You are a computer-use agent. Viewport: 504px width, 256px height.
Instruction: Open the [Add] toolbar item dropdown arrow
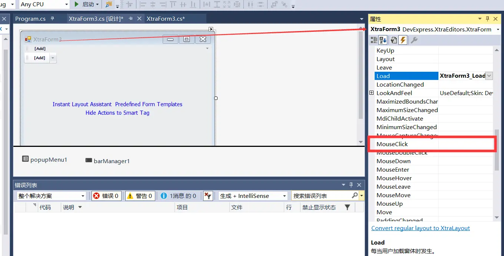click(x=53, y=58)
